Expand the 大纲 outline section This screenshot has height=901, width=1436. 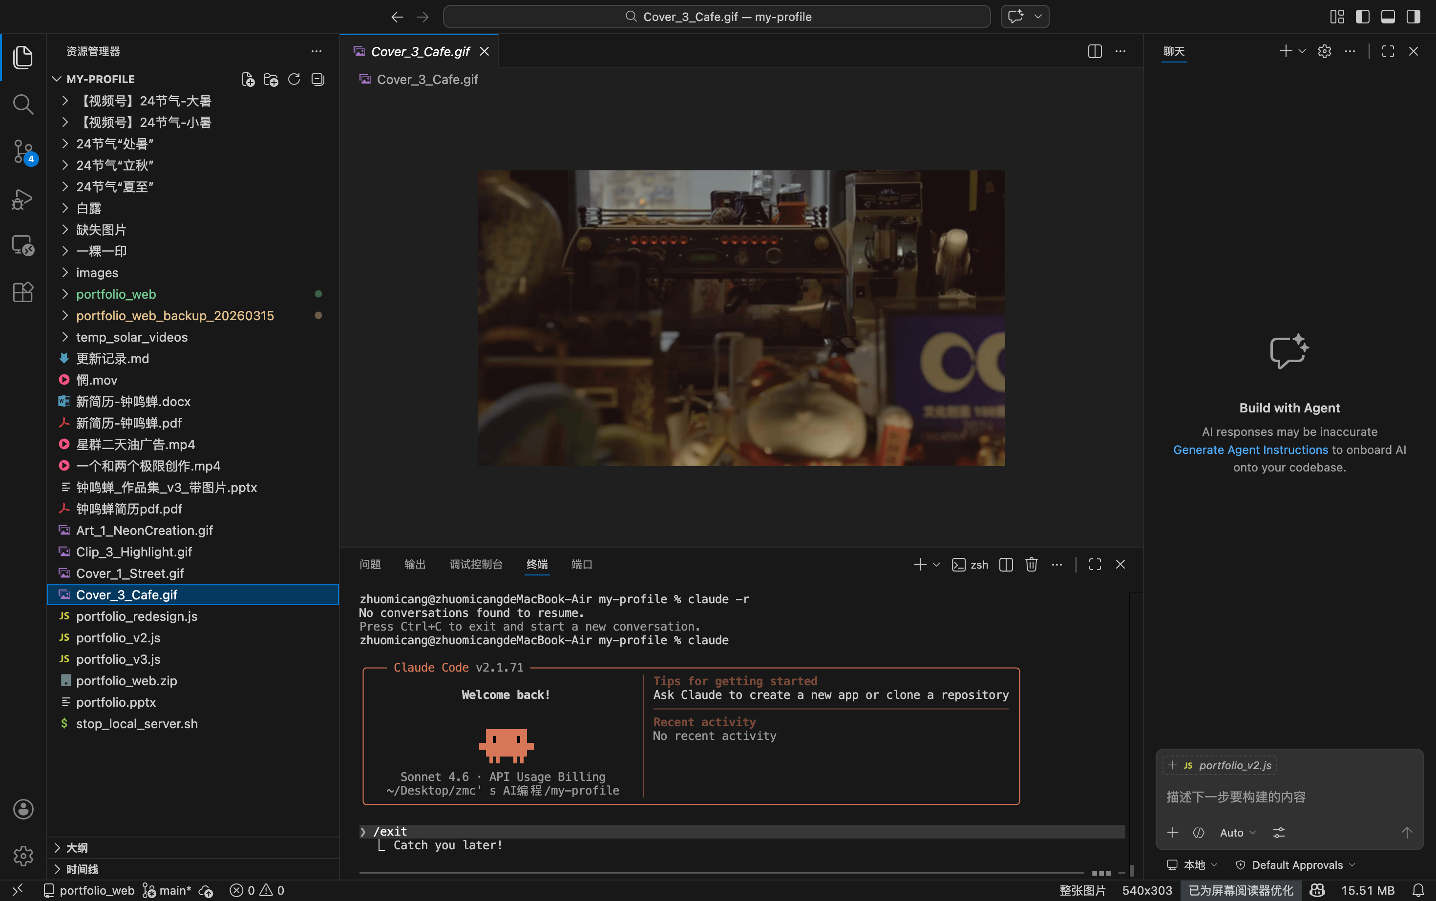point(76,847)
